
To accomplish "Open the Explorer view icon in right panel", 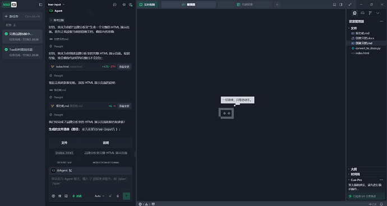I will tap(355, 13).
